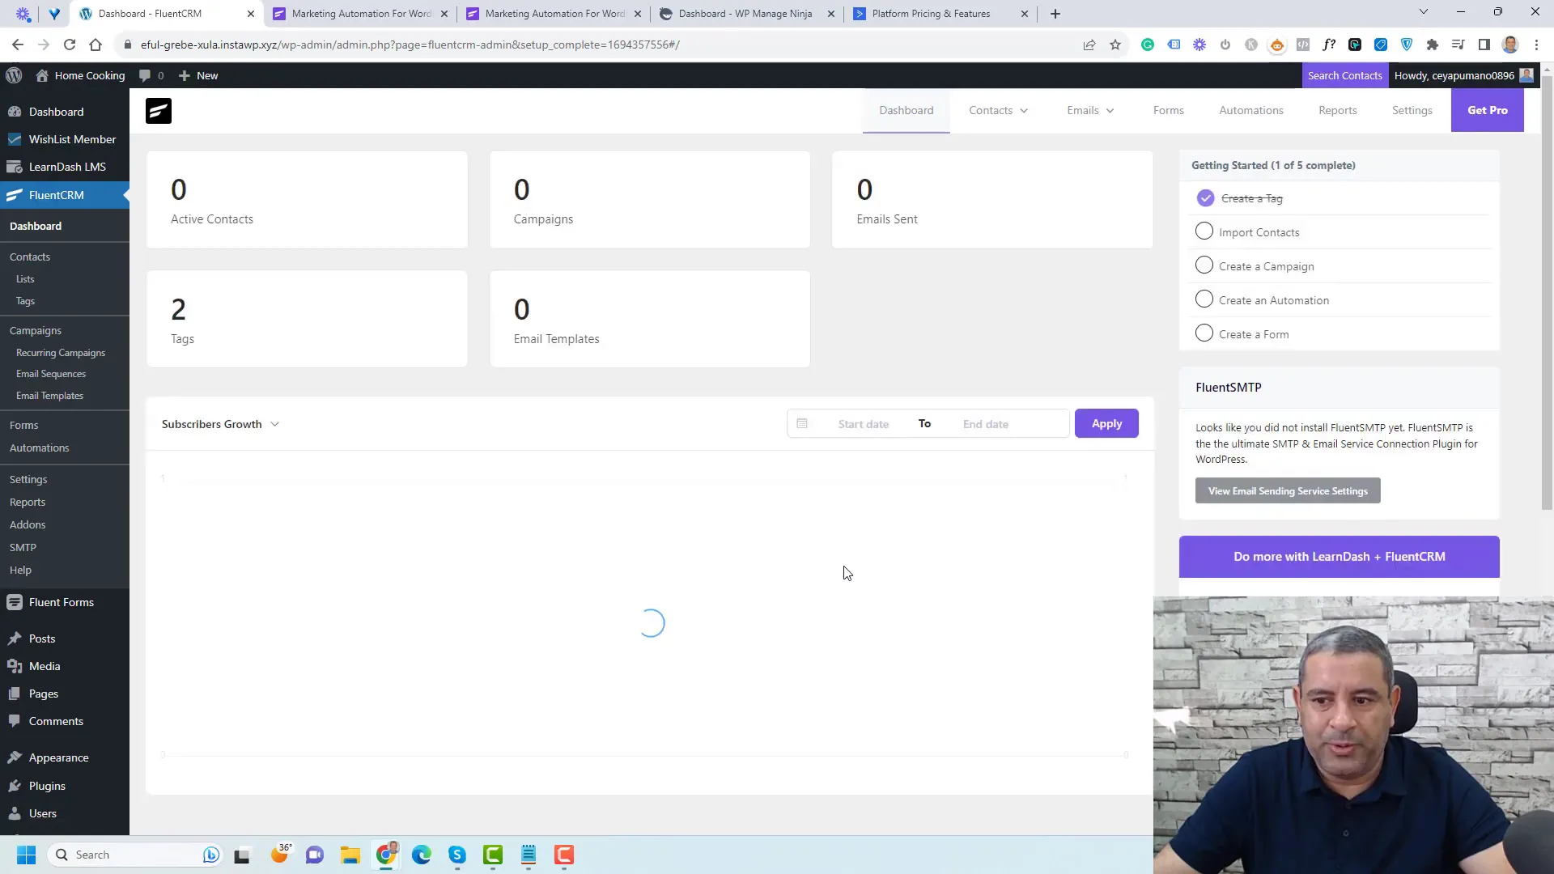This screenshot has width=1554, height=874.
Task: Open the Windows Start menu
Action: point(26,855)
